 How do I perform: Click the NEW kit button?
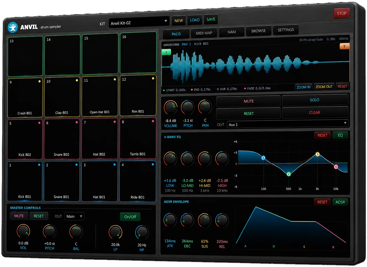179,20
